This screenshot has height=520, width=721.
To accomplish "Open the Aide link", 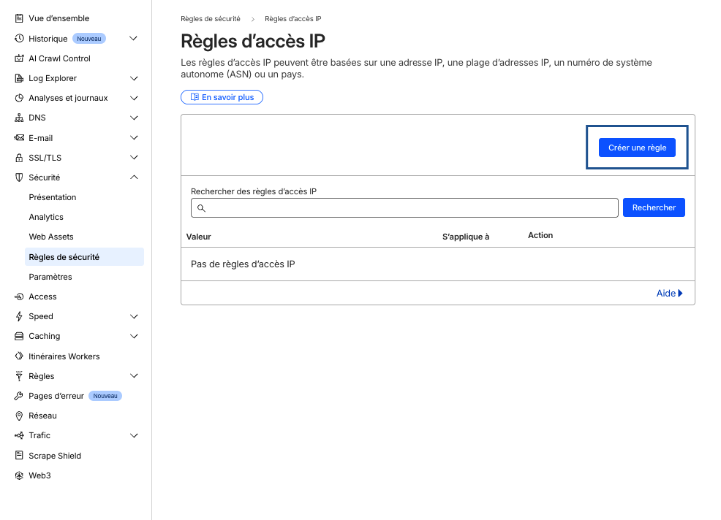I will pos(669,293).
